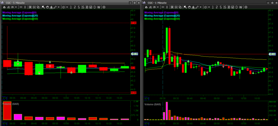Click the vertical lines icon in 1 Minute toolbar

tap(167, 7)
